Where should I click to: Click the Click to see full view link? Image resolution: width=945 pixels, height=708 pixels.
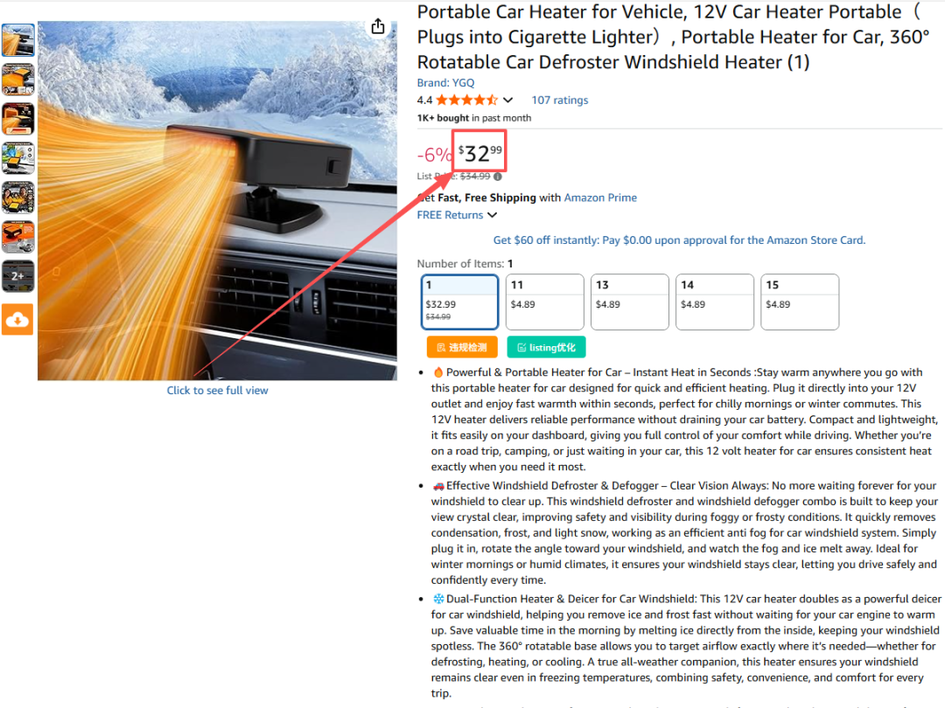(218, 390)
